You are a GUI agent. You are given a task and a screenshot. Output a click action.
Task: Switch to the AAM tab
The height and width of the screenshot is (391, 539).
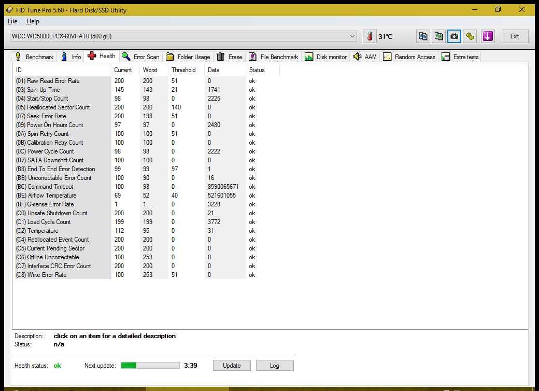(365, 57)
